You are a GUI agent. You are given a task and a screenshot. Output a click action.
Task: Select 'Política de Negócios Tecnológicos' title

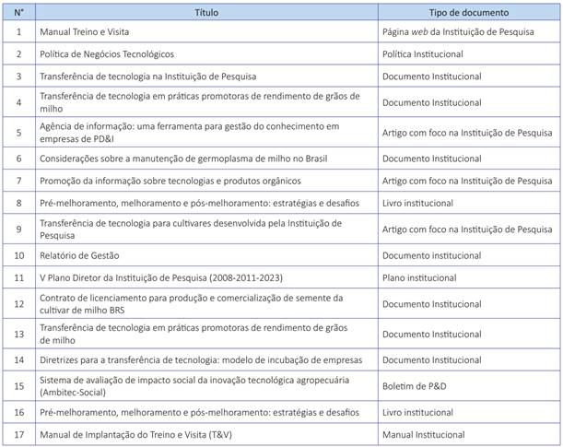[x=107, y=54]
